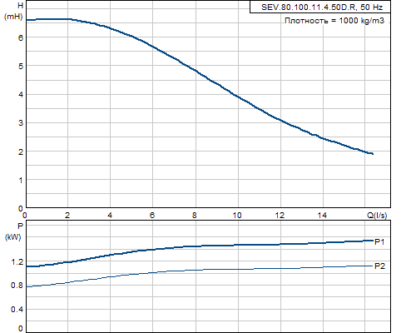
Task: Click the head axis value 2
Action: click(x=21, y=152)
